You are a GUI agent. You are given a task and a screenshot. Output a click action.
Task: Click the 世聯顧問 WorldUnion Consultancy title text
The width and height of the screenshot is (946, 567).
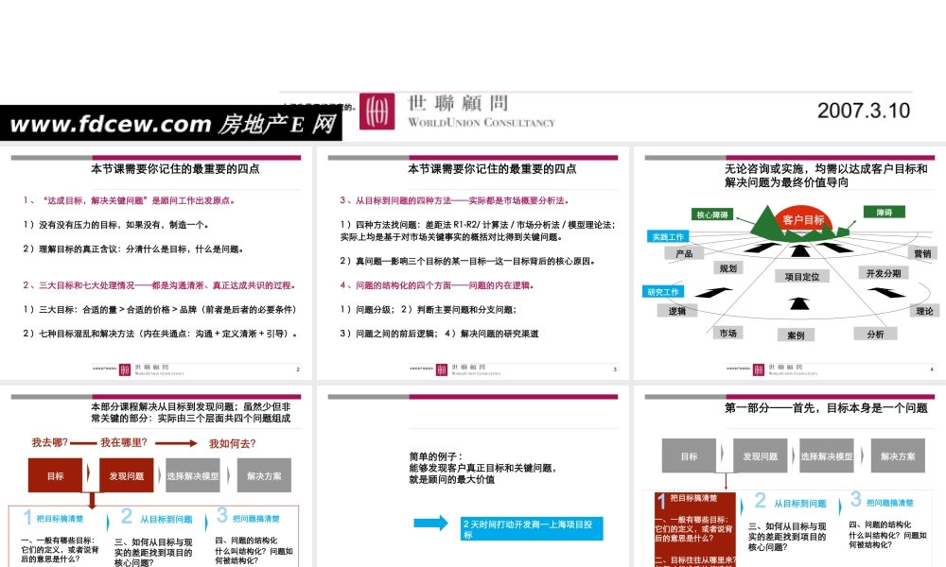(482, 112)
